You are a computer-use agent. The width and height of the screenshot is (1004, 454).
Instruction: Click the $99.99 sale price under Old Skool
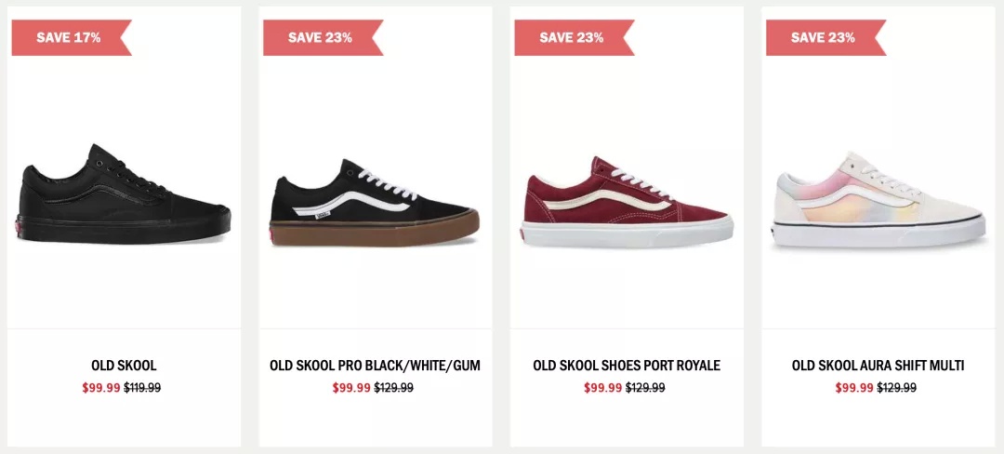101,387
